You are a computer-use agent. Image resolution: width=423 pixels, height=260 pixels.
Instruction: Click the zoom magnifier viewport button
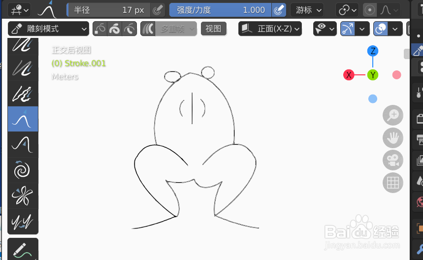pyautogui.click(x=393, y=115)
